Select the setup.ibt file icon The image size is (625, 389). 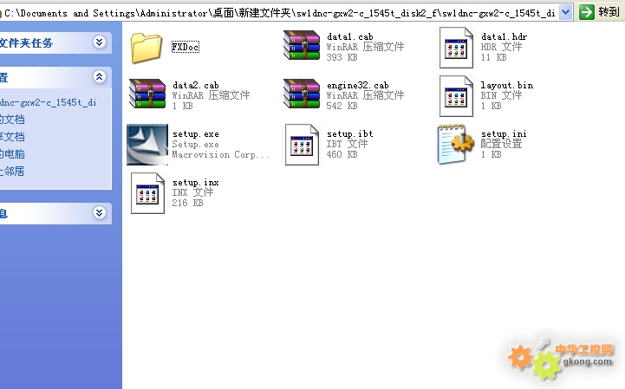[x=302, y=145]
